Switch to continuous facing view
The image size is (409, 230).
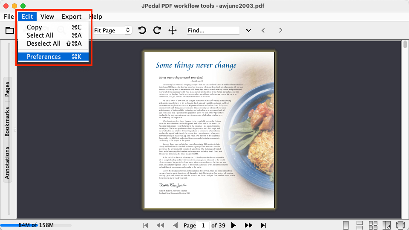373,225
